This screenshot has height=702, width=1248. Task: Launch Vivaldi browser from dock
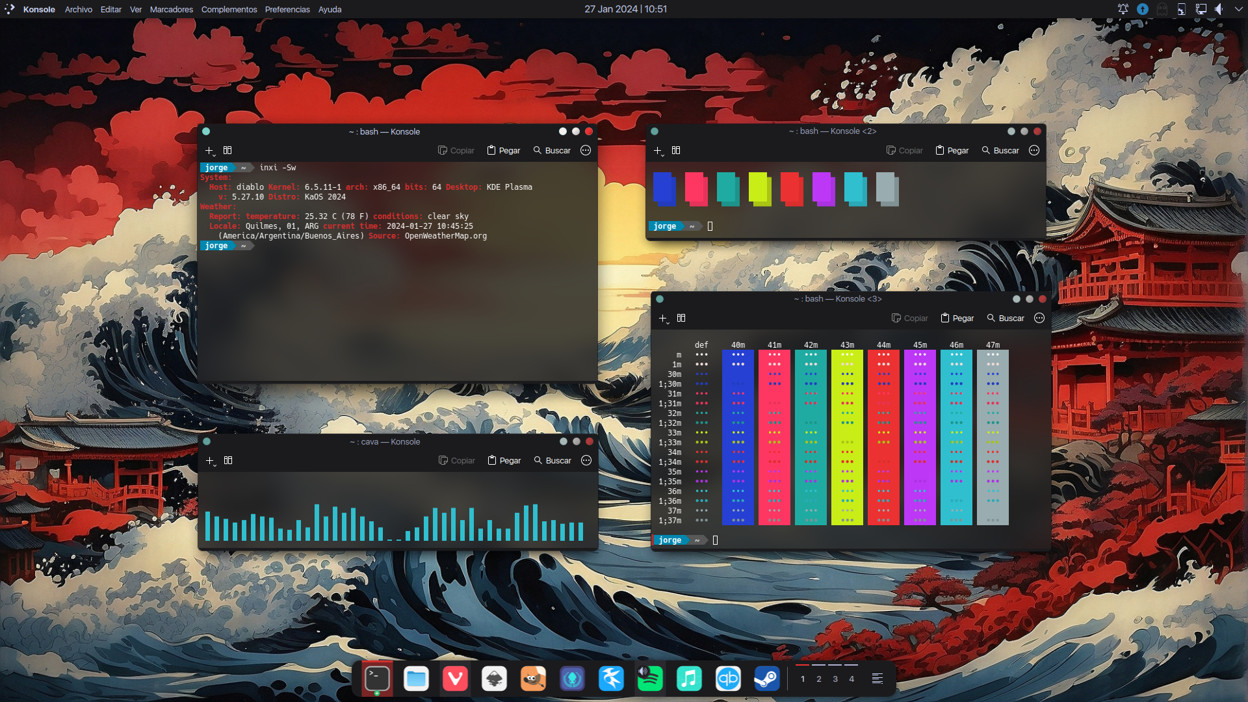click(x=455, y=679)
